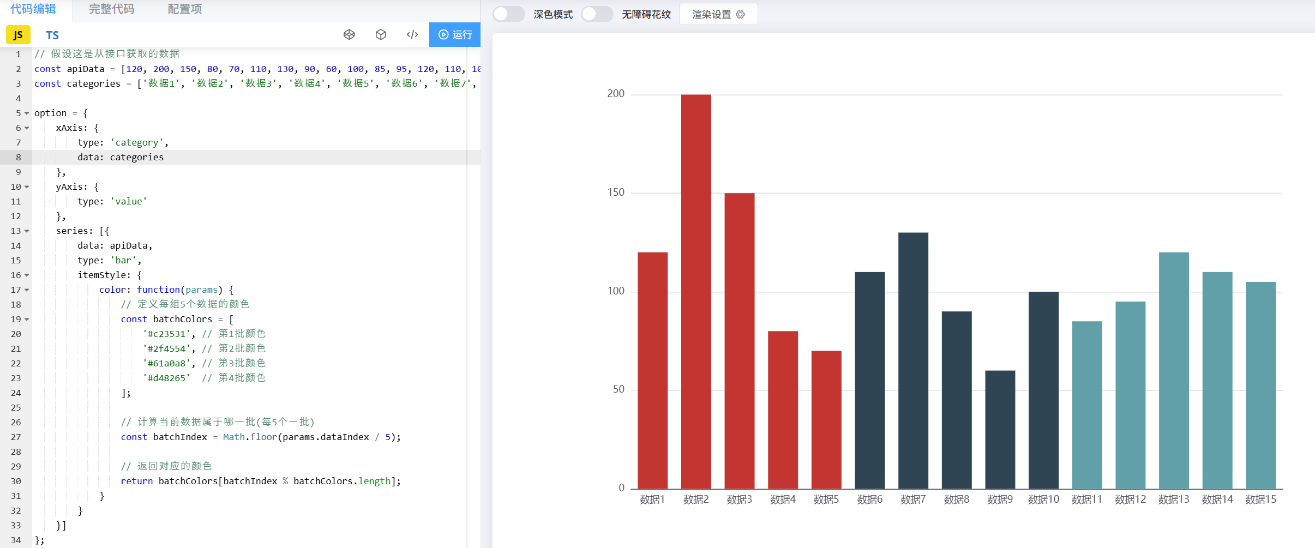The image size is (1315, 548).
Task: Click the x-axis label 数据10
Action: tap(1043, 499)
